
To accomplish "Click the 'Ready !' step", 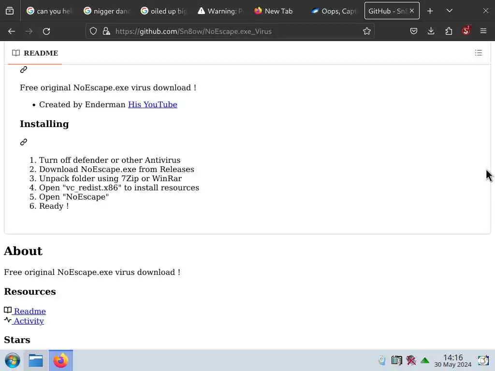I will [54, 206].
